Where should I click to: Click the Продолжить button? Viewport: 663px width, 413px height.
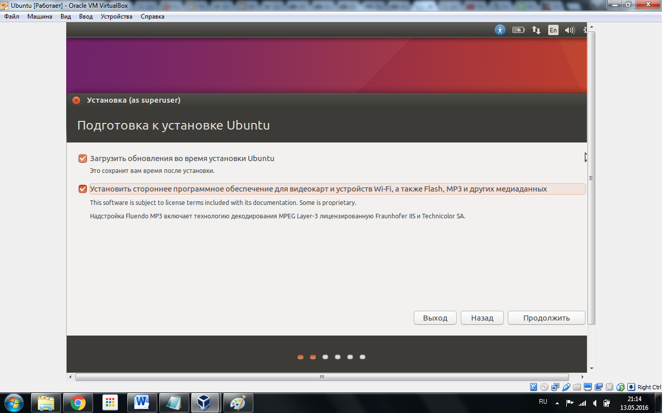546,318
